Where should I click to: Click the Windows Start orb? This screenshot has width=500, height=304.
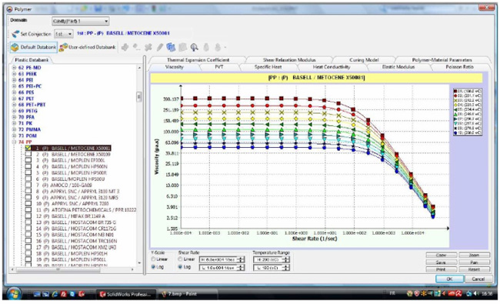(x=14, y=294)
